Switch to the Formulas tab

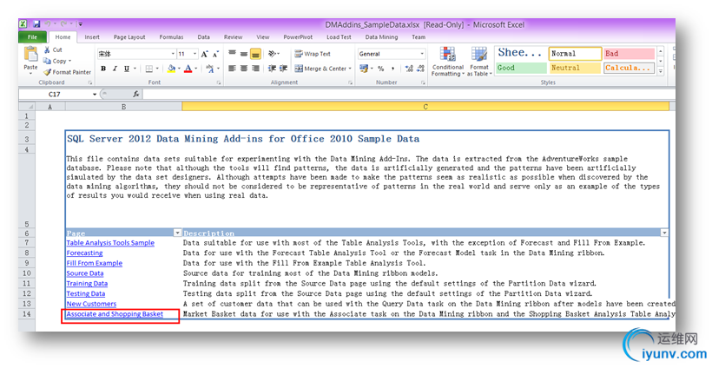pyautogui.click(x=171, y=37)
